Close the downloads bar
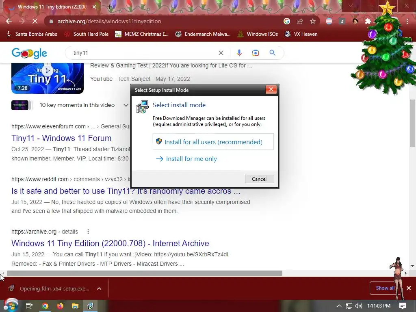The image size is (416, 312). 409,288
